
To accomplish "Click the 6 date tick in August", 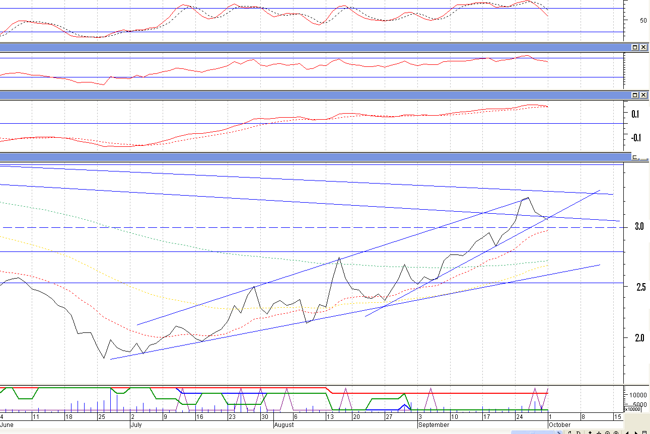I will click(x=296, y=417).
